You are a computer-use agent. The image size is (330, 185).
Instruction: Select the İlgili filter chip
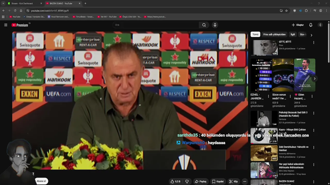[x=293, y=34]
